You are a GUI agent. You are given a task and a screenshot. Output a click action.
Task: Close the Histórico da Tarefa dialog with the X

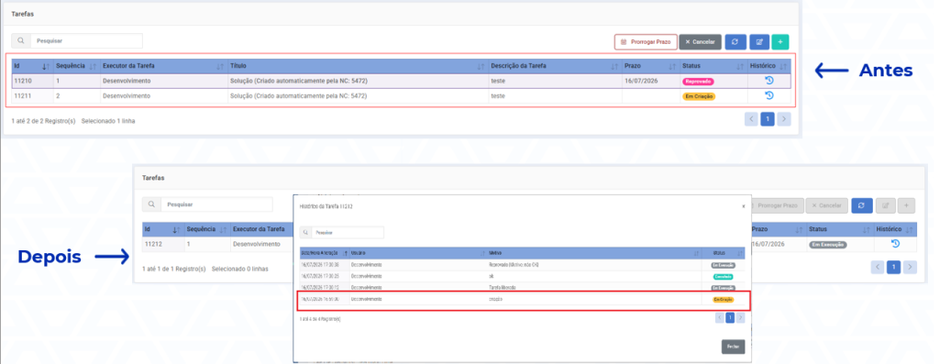[x=743, y=206]
